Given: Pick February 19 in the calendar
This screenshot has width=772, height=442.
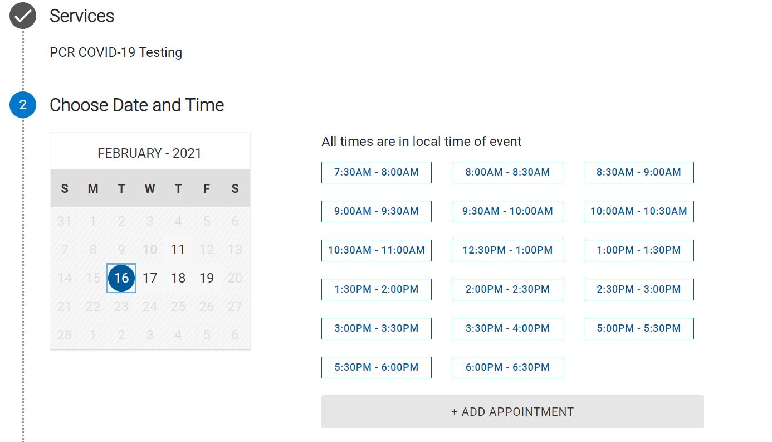Looking at the screenshot, I should click(207, 278).
